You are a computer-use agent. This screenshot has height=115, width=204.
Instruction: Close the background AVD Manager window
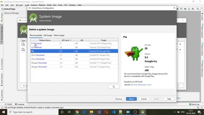[183, 20]
